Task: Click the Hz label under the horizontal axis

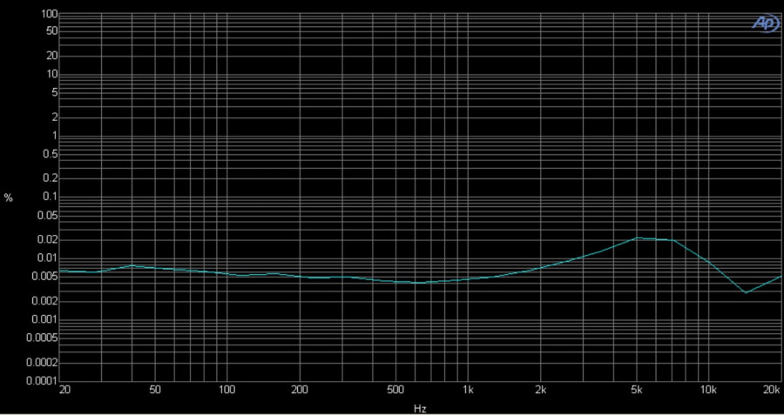Action: tap(421, 408)
